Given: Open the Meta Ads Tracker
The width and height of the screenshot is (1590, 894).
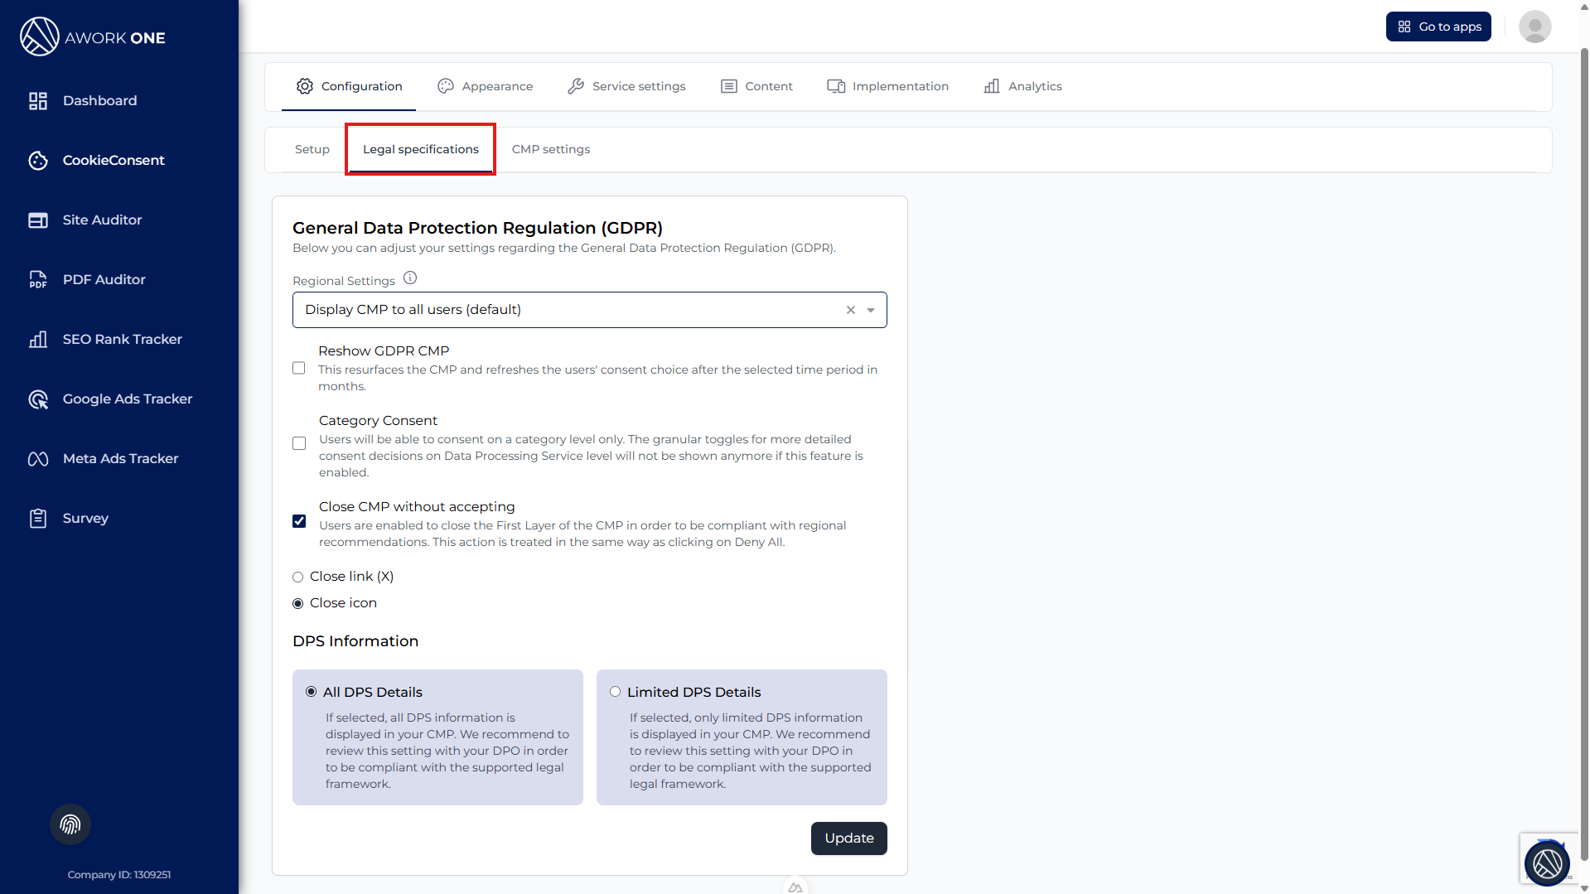Looking at the screenshot, I should [120, 458].
